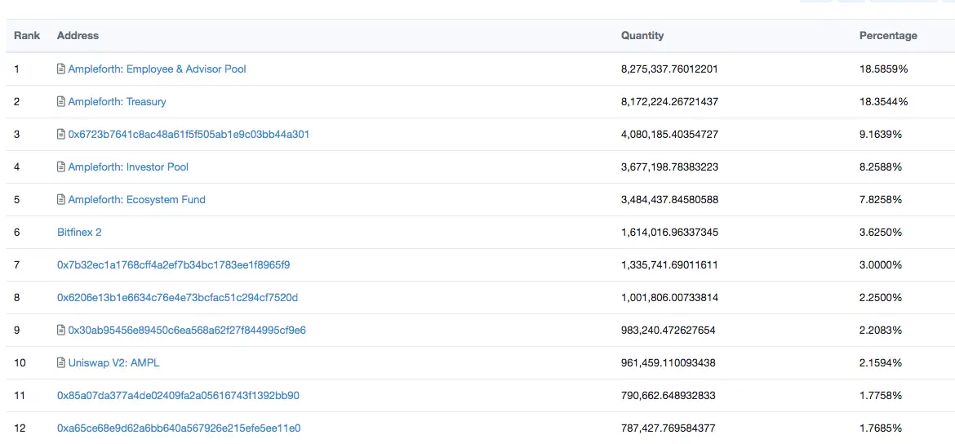Select percentage 1.7758%
The height and width of the screenshot is (444, 955).
(881, 396)
